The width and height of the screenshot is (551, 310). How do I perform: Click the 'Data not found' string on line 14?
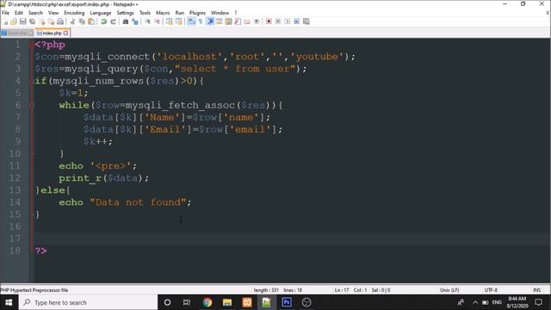pos(138,202)
